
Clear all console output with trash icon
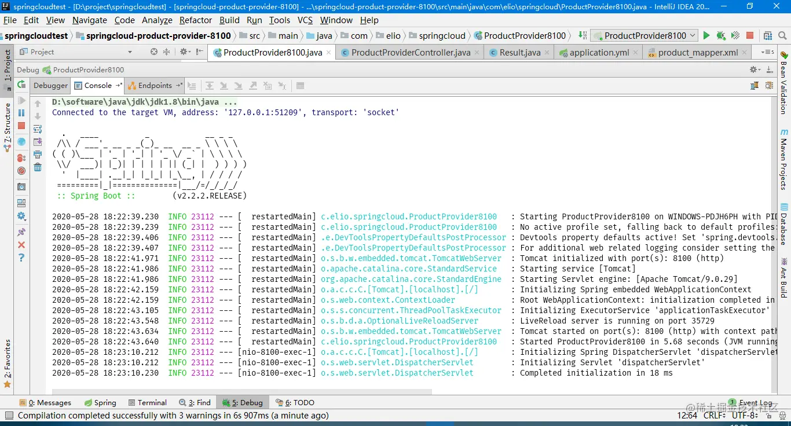pyautogui.click(x=38, y=167)
